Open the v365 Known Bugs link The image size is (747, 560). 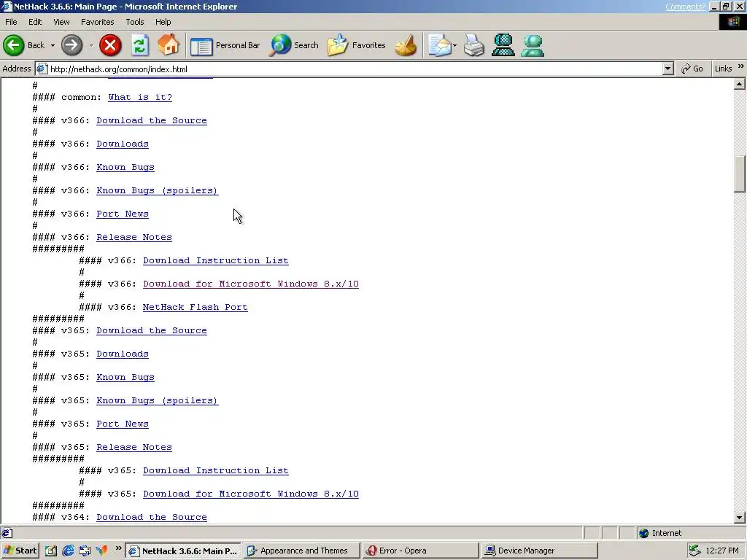[x=125, y=377]
